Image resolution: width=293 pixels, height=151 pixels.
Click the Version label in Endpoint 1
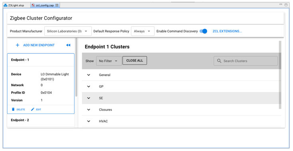pos(17,100)
